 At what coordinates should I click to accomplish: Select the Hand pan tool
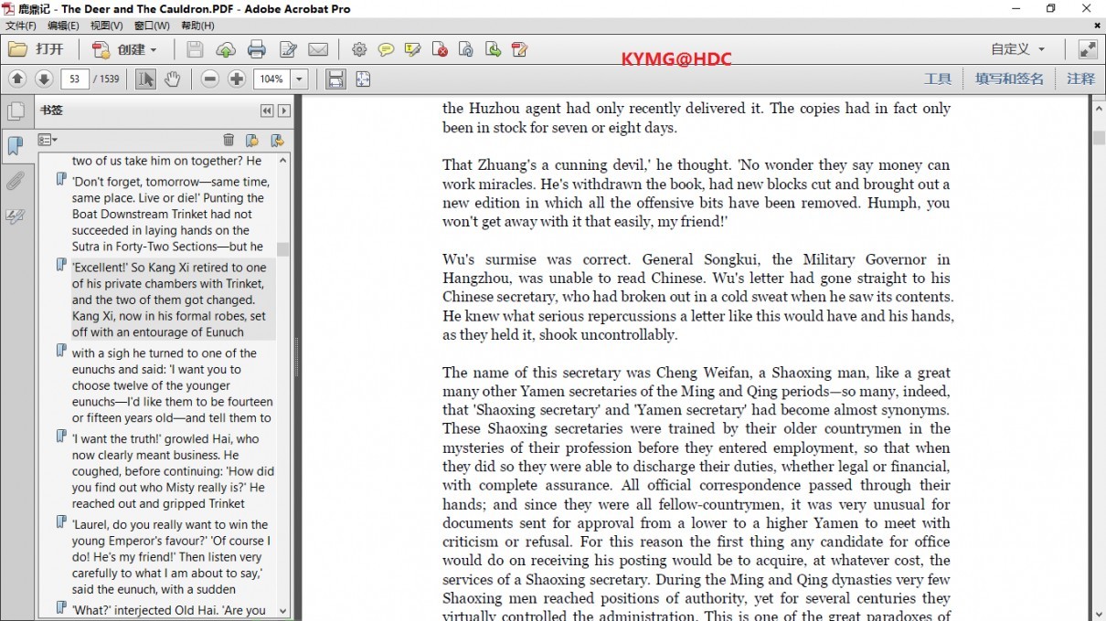(172, 79)
